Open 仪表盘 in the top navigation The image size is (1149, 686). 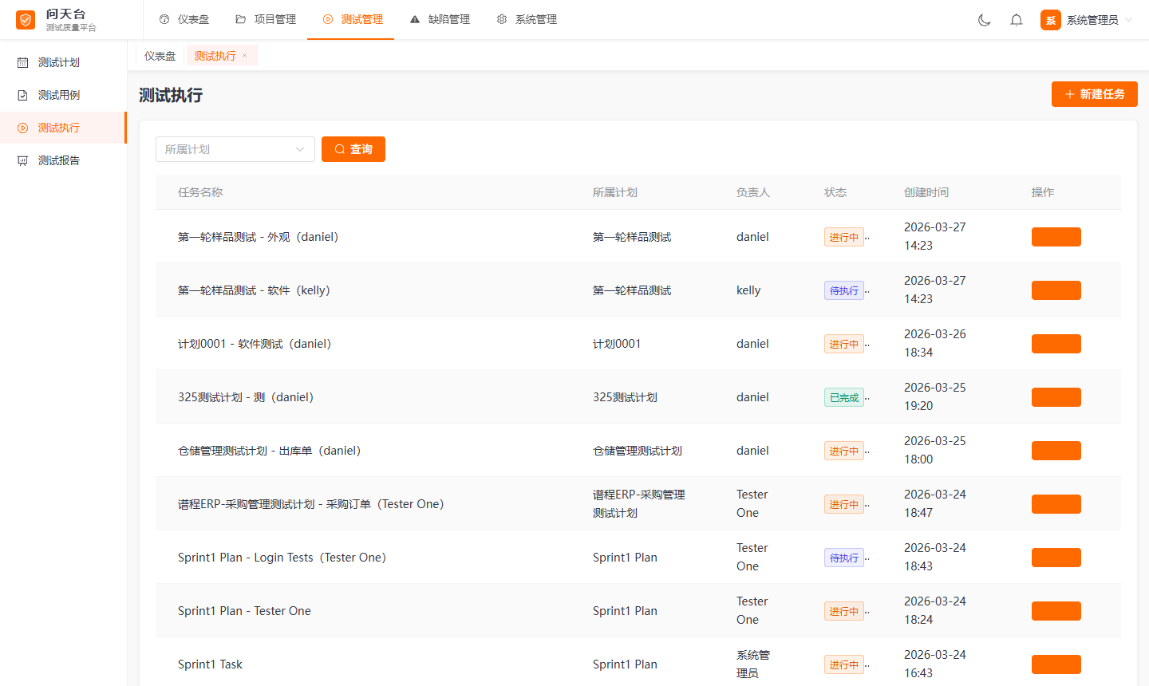click(184, 19)
